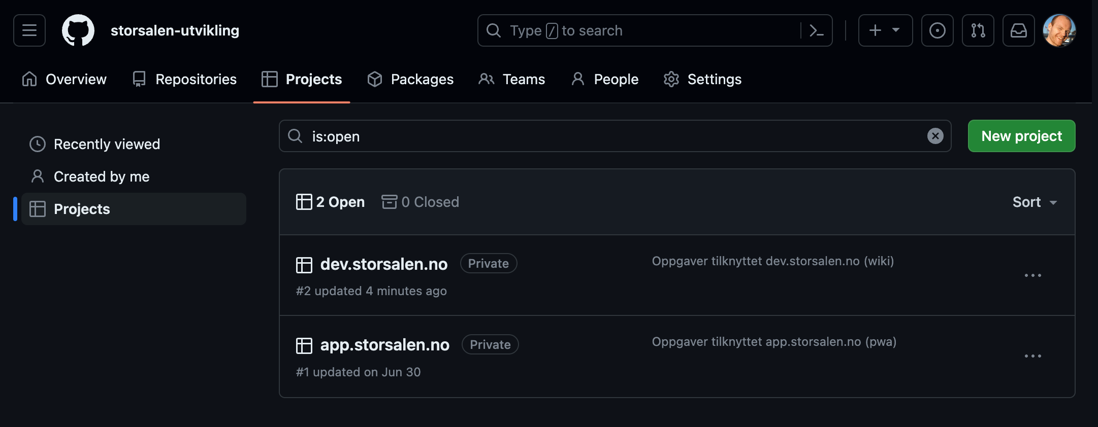Switch to the Overview tab
Viewport: 1098px width, 427px height.
[x=64, y=79]
